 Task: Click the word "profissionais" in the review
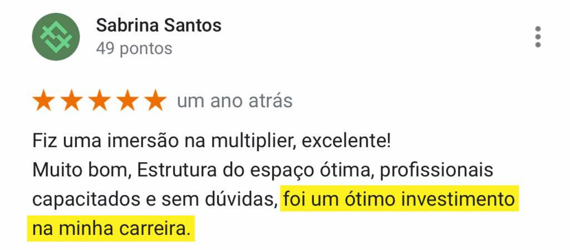point(436,170)
